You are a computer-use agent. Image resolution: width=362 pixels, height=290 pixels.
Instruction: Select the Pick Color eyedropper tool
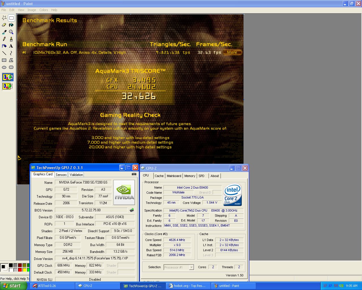[4, 32]
